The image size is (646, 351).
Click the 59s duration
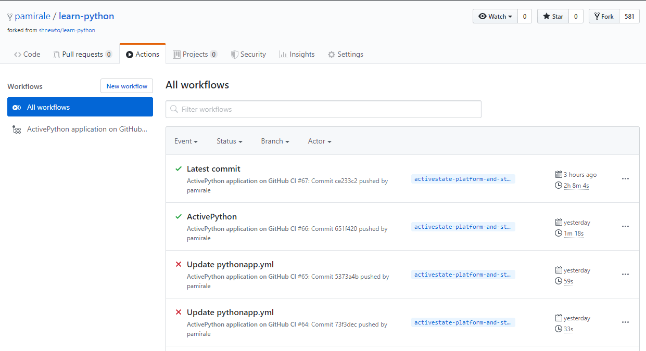568,281
